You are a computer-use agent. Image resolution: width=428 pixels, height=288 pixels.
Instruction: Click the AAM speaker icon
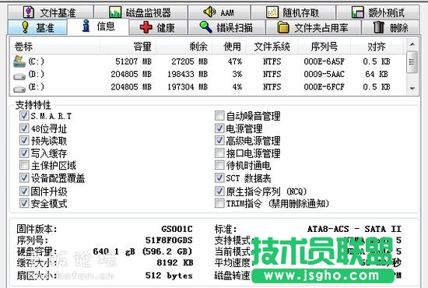(209, 12)
